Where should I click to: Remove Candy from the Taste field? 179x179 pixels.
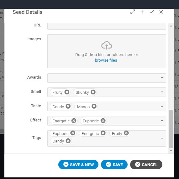coord(68,106)
